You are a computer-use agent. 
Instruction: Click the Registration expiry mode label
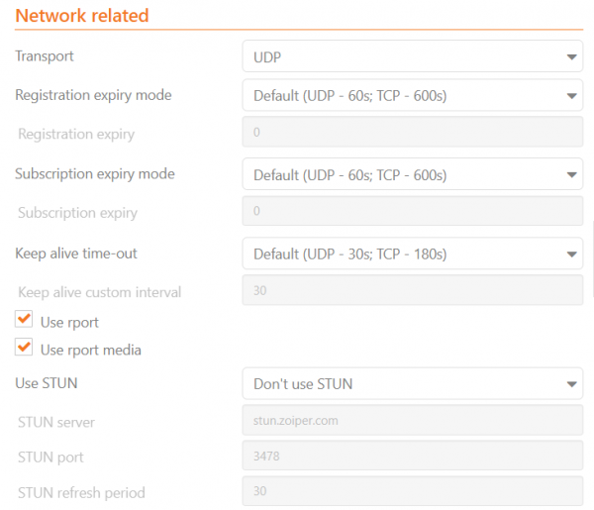pyautogui.click(x=93, y=95)
